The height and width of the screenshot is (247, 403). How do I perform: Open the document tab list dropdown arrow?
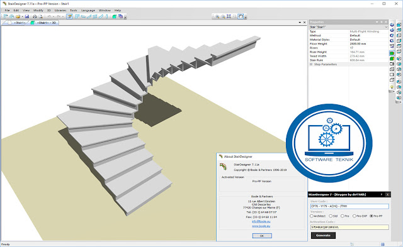click(x=300, y=23)
